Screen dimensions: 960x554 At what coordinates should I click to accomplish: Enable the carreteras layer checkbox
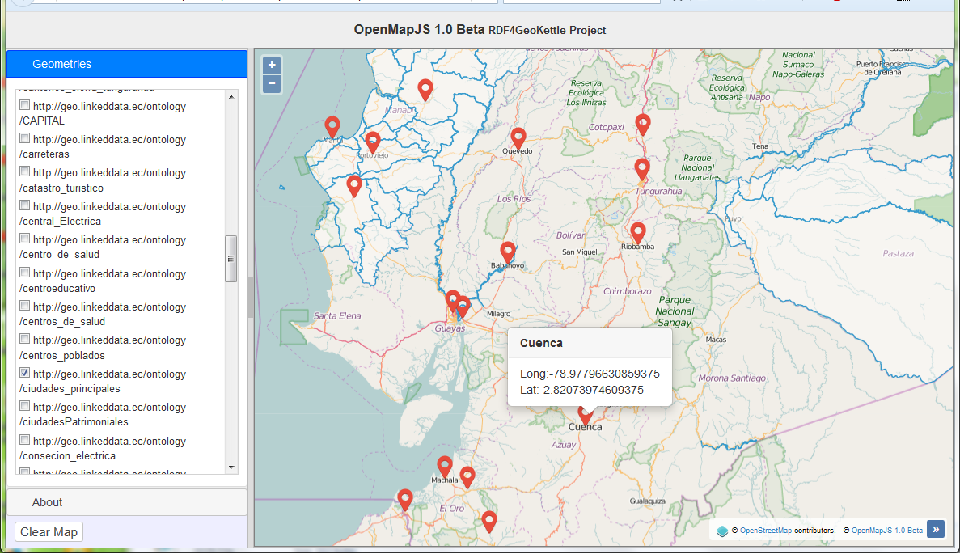click(24, 138)
